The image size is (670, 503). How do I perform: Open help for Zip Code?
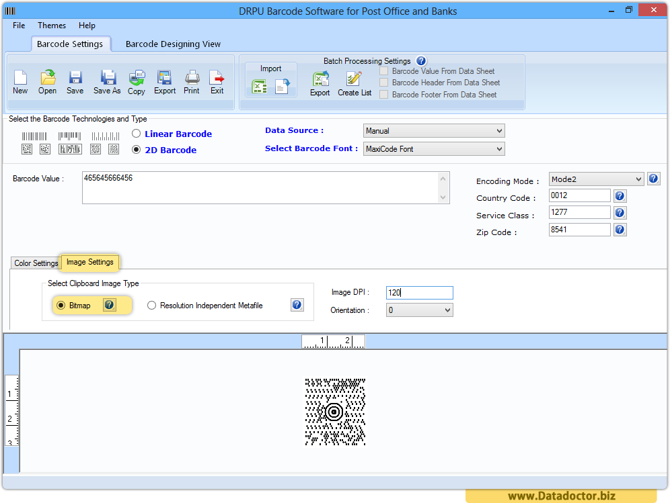tap(620, 230)
